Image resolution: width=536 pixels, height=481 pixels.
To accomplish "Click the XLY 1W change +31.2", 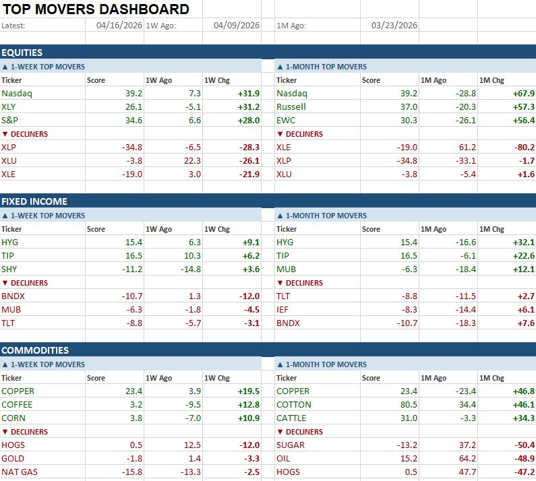I will [232, 106].
